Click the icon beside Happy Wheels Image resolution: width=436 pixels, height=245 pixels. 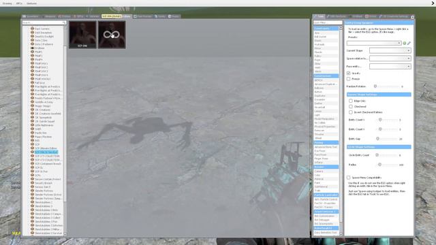(x=32, y=106)
